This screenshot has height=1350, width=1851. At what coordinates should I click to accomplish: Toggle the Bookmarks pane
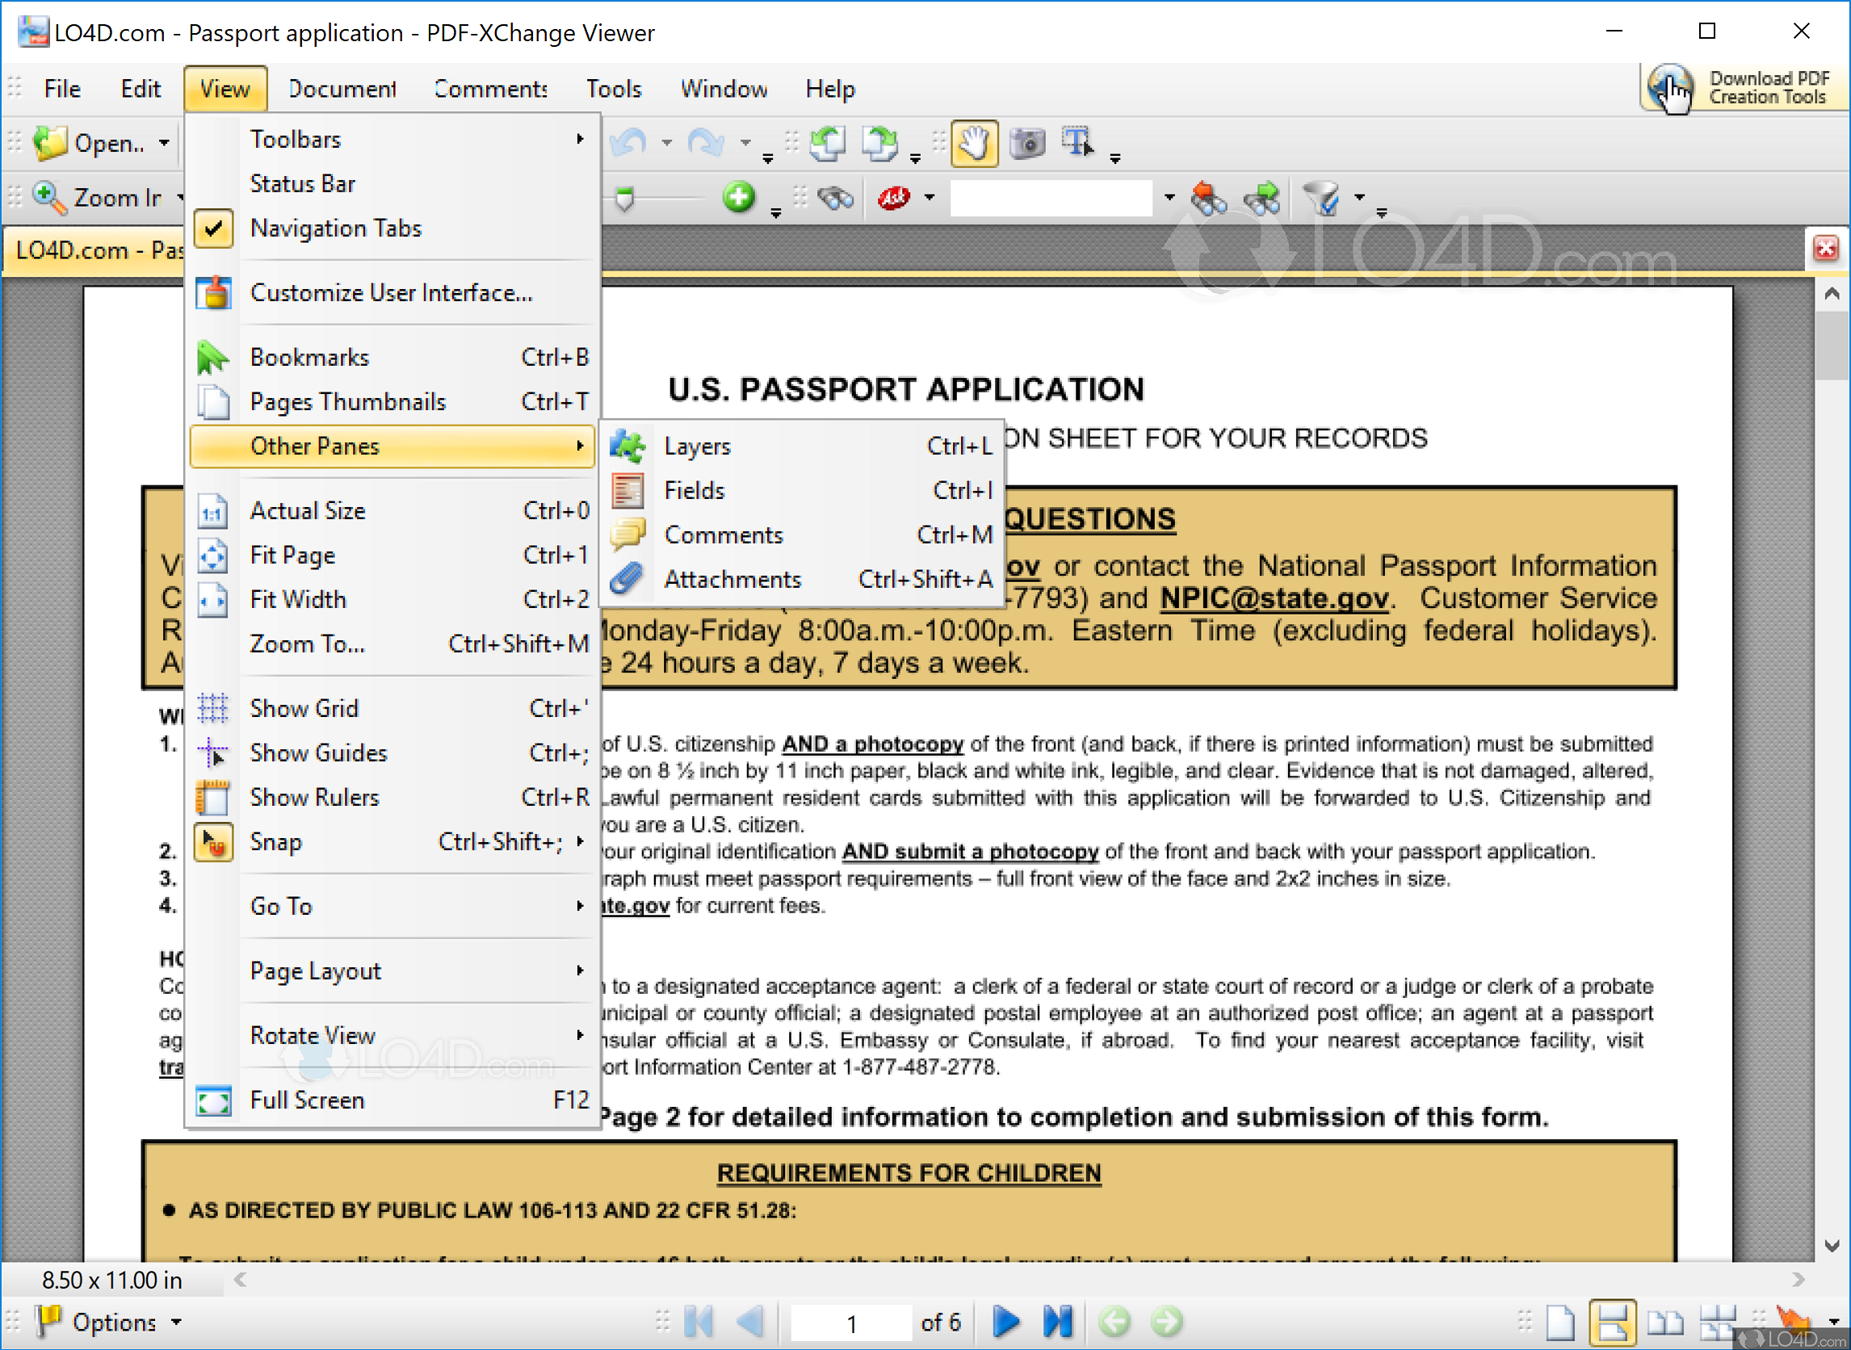click(x=391, y=357)
